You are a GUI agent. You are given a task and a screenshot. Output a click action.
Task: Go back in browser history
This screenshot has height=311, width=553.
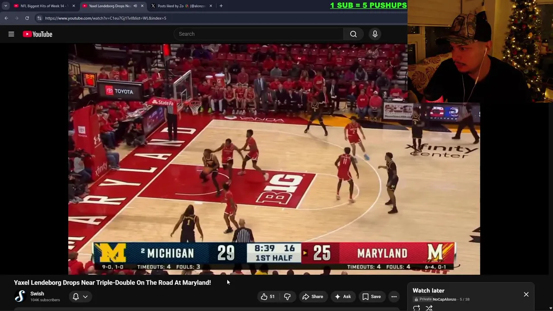point(6,18)
